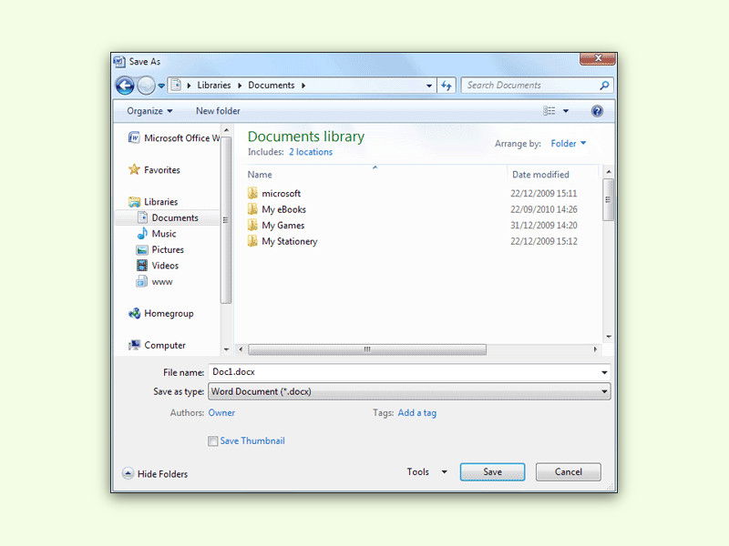
Task: Click the navigation pane scroll-down arrow
Action: pos(226,349)
